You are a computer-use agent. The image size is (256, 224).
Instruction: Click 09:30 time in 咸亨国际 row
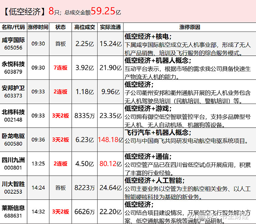click(38, 44)
